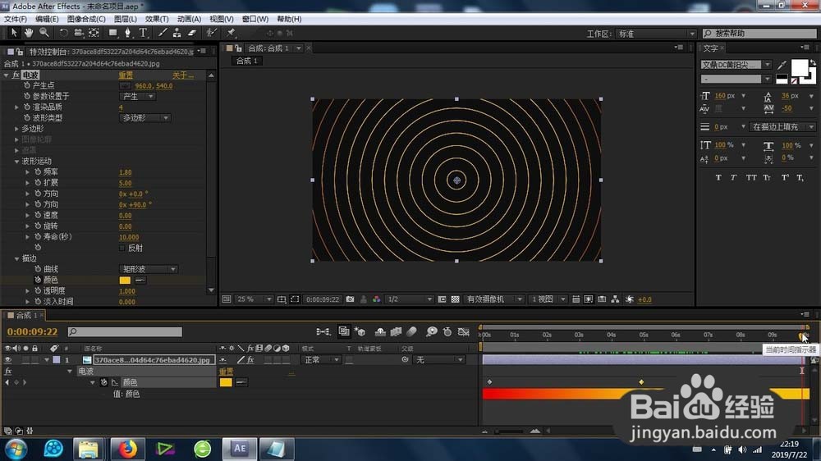This screenshot has height=461, width=821.
Task: Select the Hand tool
Action: point(29,33)
